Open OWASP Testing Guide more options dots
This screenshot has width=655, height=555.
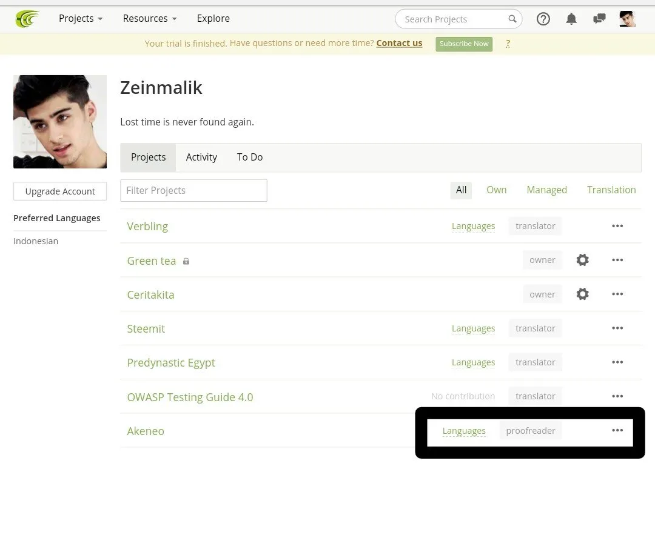(x=617, y=396)
